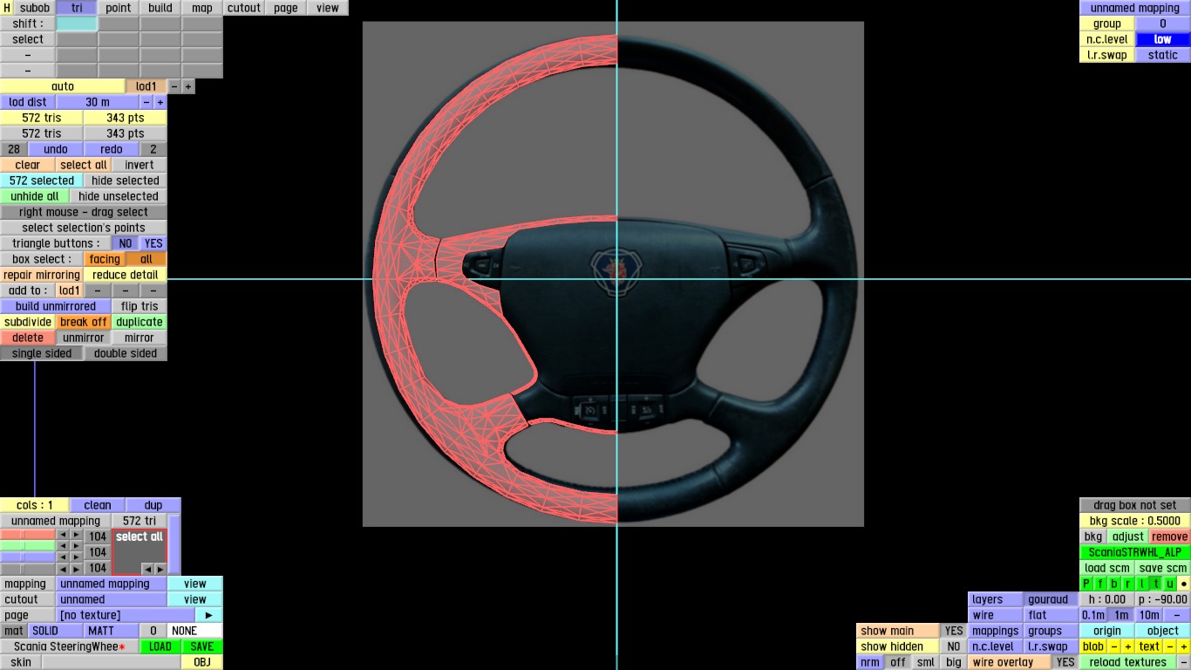Set triangle buttons to YES
Image resolution: width=1191 pixels, height=670 pixels.
click(x=153, y=243)
